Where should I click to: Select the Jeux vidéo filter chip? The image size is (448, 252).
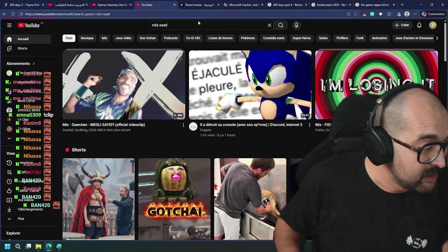[124, 38]
